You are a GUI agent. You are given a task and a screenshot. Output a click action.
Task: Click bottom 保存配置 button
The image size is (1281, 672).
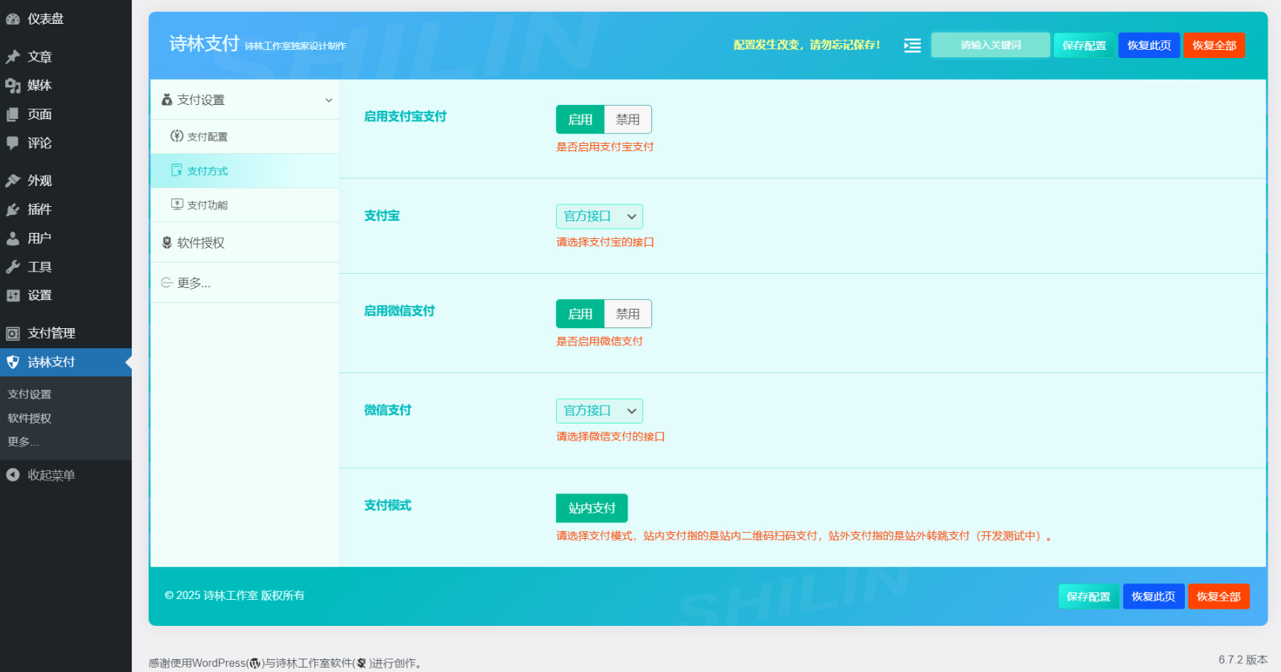point(1088,597)
